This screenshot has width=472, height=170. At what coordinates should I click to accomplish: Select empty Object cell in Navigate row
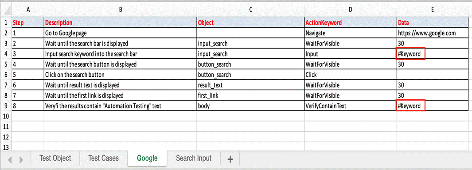250,33
